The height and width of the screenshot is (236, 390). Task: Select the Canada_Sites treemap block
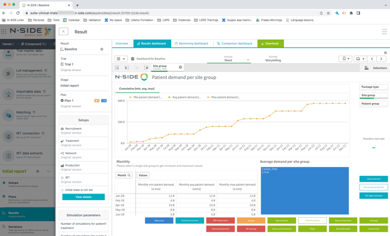pos(304,190)
